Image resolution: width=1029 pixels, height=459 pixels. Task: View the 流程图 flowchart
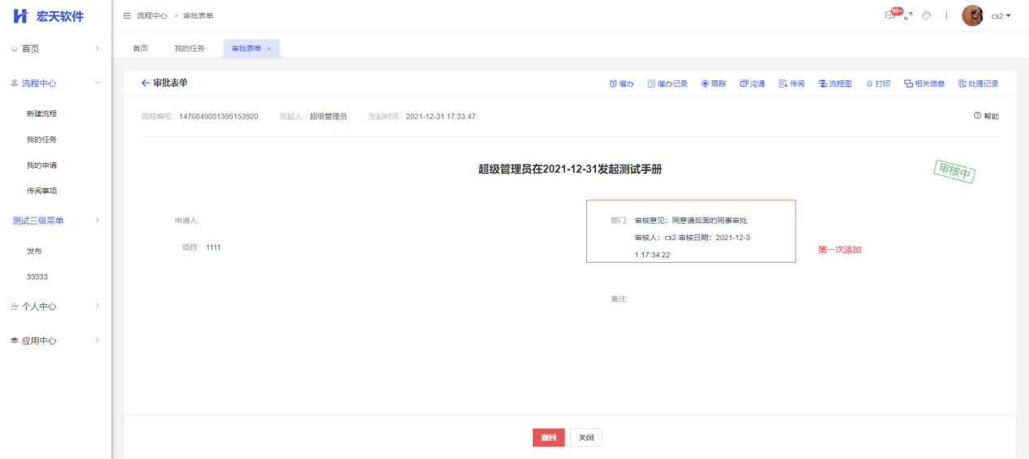click(835, 84)
